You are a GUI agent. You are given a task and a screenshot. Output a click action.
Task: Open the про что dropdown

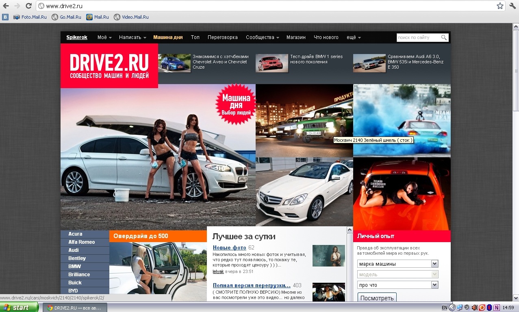[398, 285]
